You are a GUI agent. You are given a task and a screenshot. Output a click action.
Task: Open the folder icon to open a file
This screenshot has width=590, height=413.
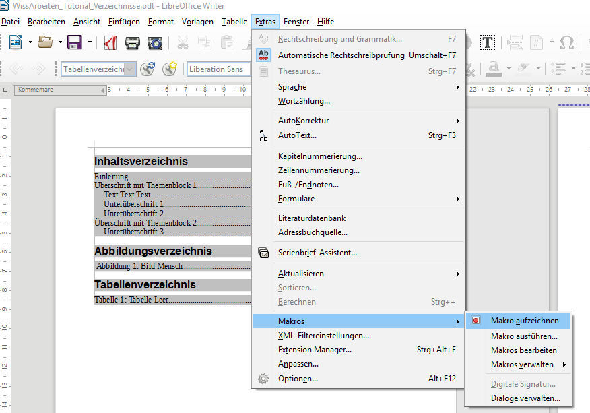(x=45, y=42)
